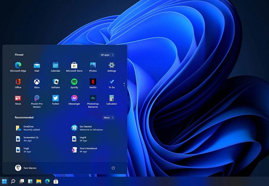Launch the Twitter app
The image size is (269, 186).
pos(55,100)
